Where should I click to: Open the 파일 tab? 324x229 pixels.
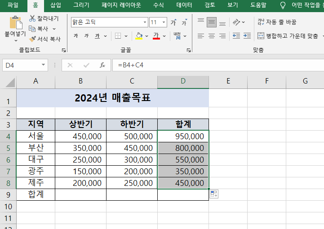[13, 5]
